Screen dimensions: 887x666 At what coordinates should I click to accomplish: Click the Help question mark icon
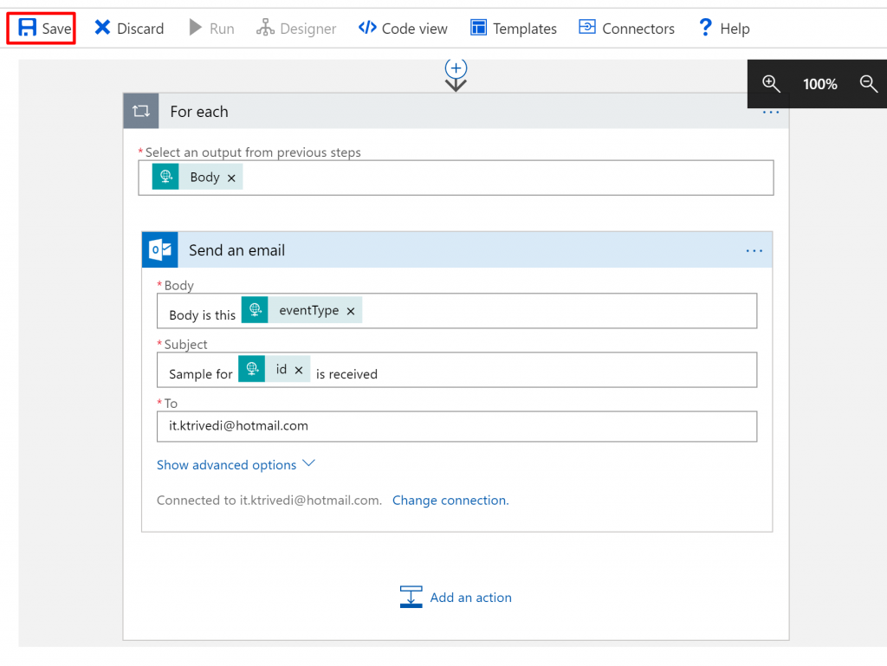coord(705,27)
